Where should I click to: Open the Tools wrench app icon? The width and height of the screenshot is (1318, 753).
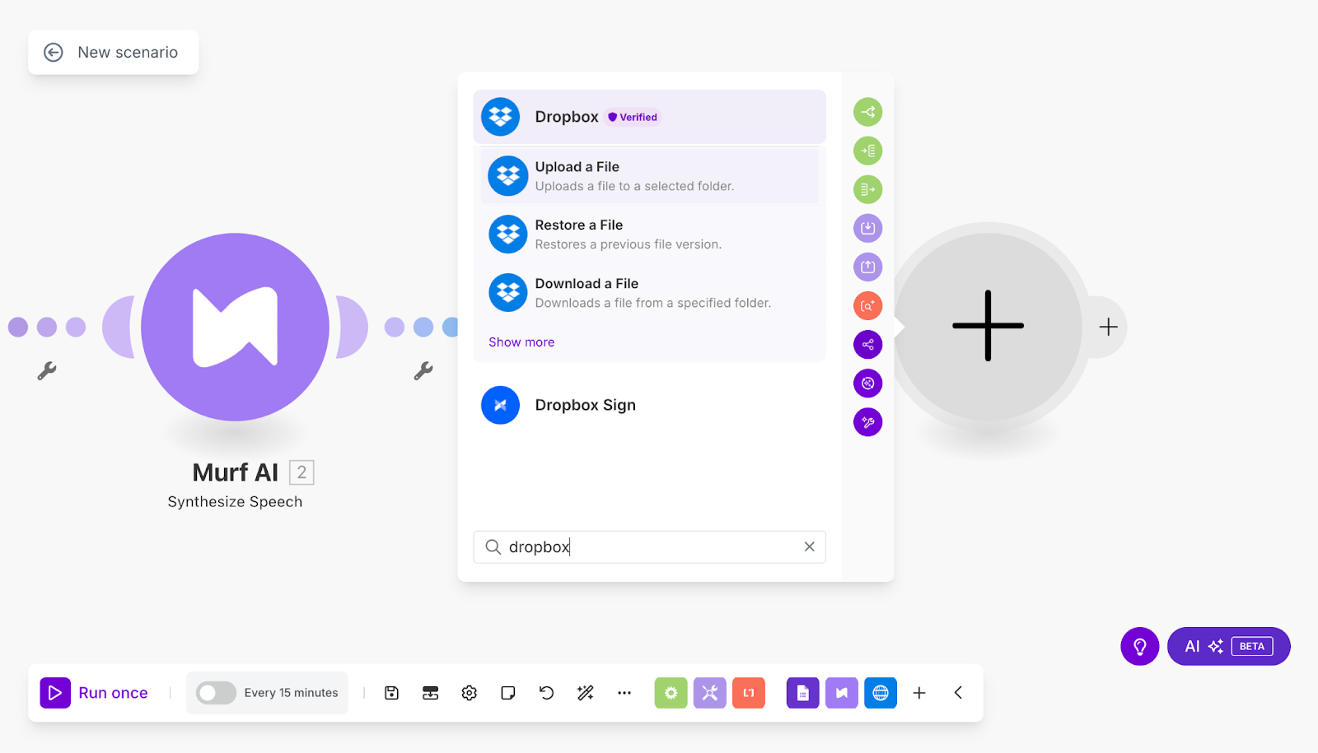709,692
